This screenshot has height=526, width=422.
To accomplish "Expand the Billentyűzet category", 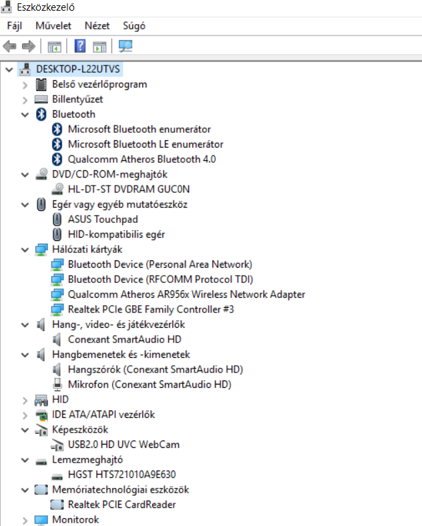I will [x=25, y=100].
